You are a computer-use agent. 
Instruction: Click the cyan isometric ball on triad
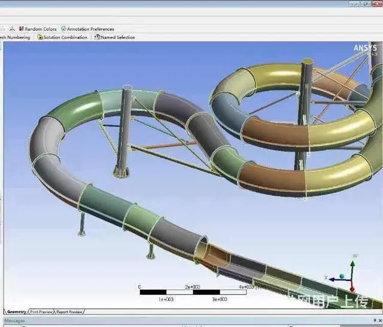pos(342,276)
